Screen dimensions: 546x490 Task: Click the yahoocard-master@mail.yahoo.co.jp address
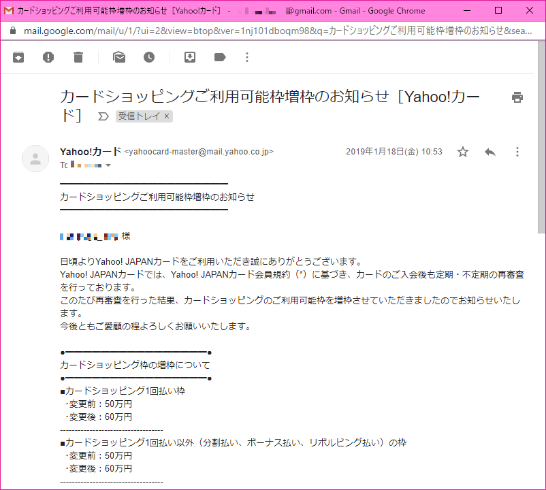click(199, 152)
